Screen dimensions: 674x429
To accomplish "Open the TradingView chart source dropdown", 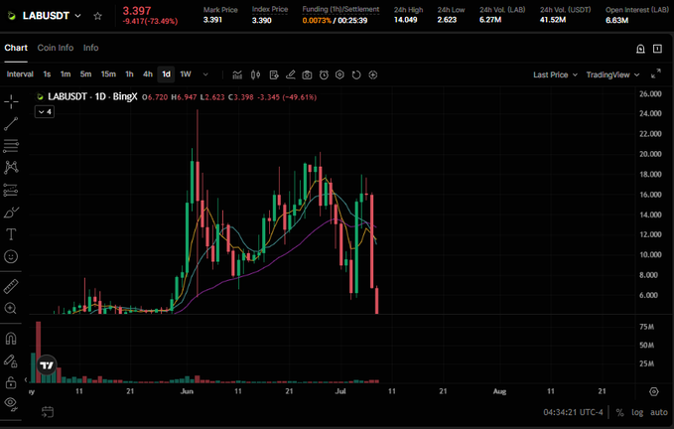I will tap(613, 74).
